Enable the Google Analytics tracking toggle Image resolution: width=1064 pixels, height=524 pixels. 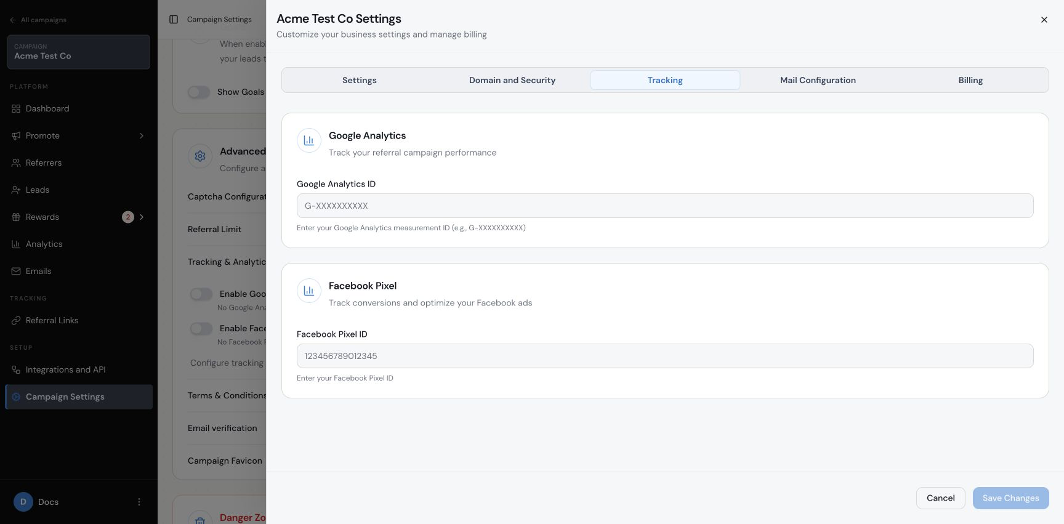point(201,294)
